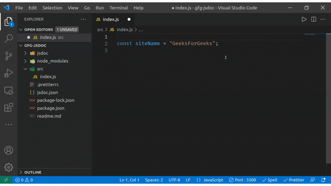Open the Run menu

click(100, 8)
